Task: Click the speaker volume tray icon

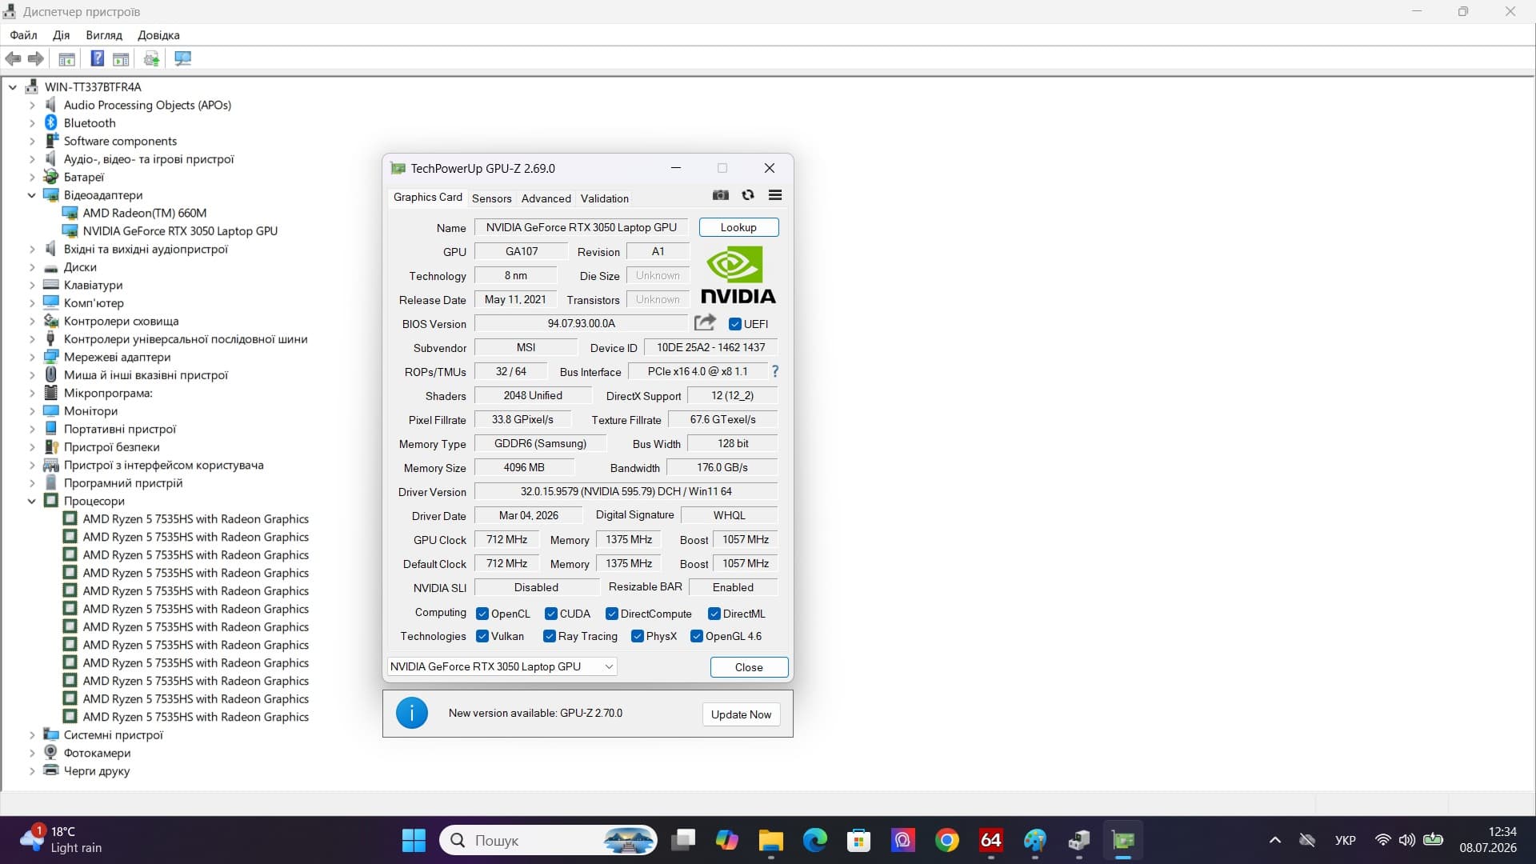Action: pyautogui.click(x=1406, y=840)
